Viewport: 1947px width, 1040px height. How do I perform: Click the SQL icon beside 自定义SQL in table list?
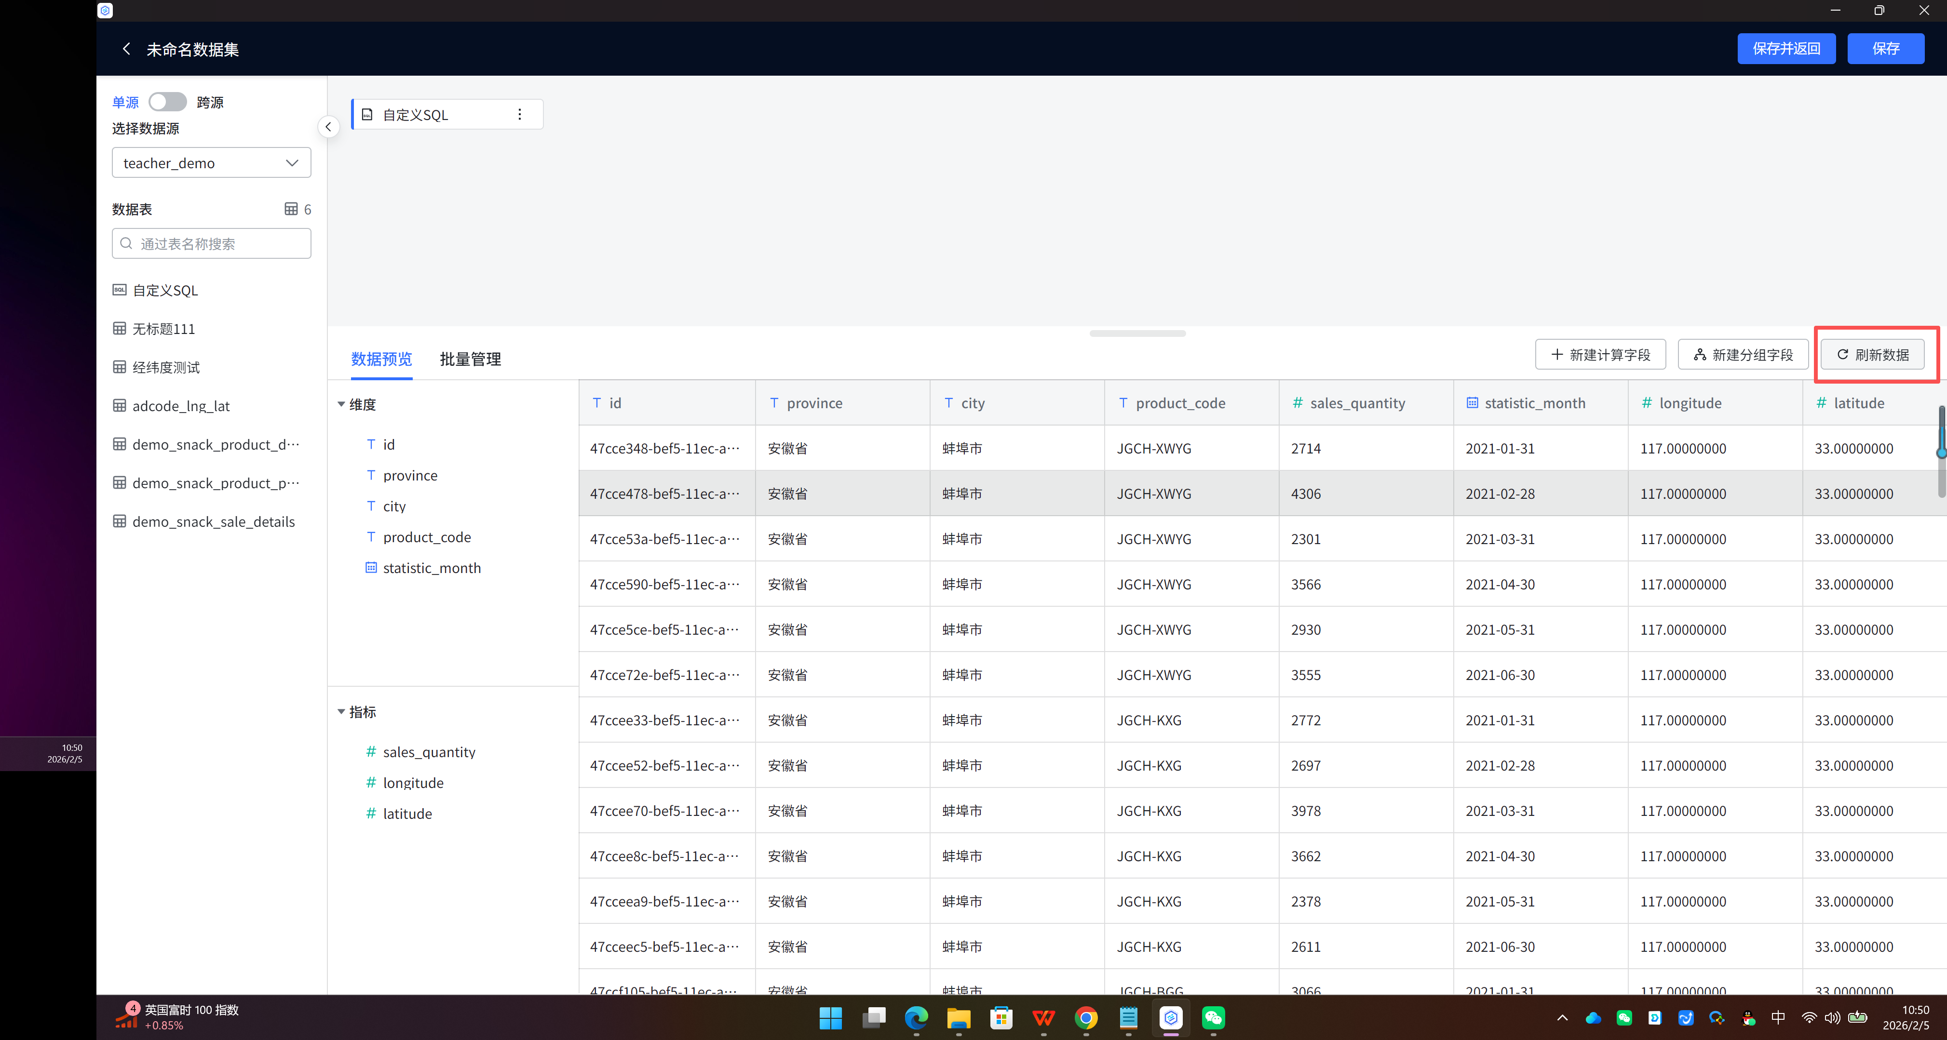(120, 290)
